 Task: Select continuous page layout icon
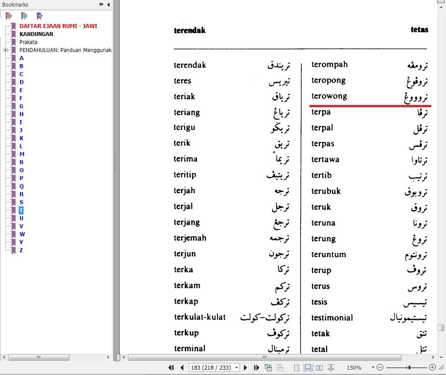coord(308,368)
